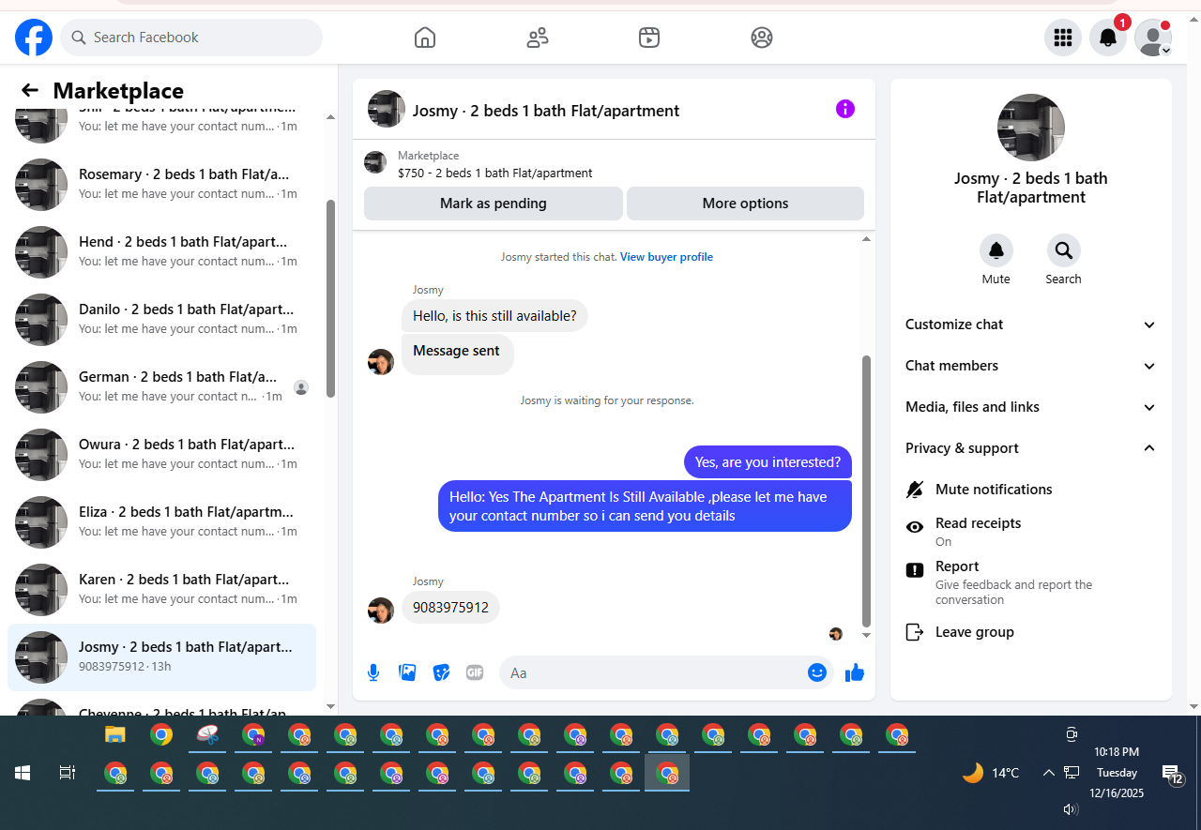1201x830 pixels.
Task: Click the 9083975912 message bubble
Action: [450, 608]
